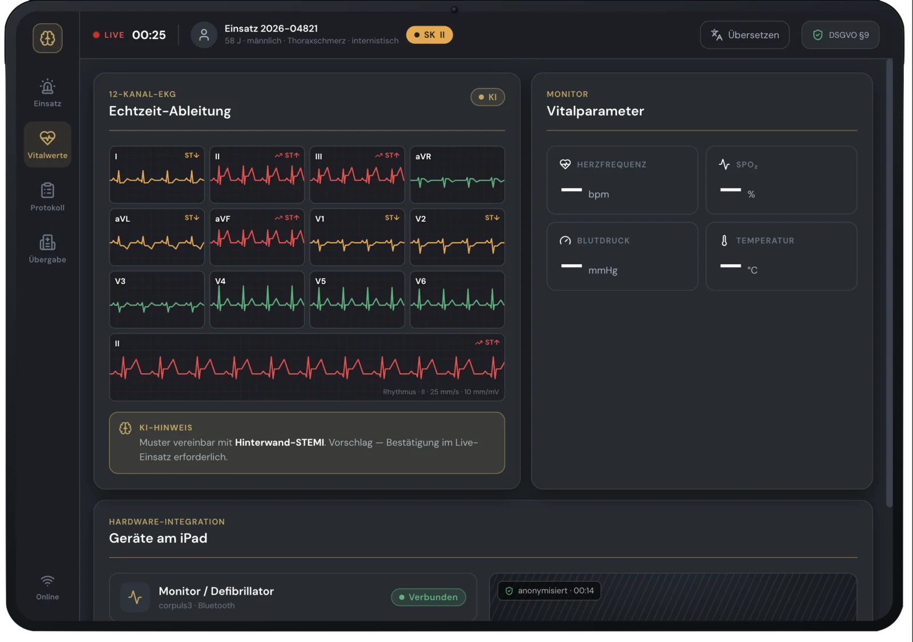Viewport: 913px width, 642px height.
Task: Open the Protokoll clipboard section
Action: [47, 197]
